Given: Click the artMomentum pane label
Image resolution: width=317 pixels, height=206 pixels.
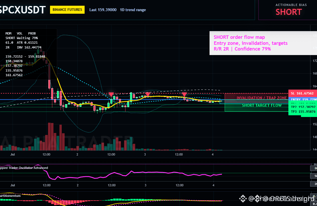Looking at the screenshot, I should (10, 196).
